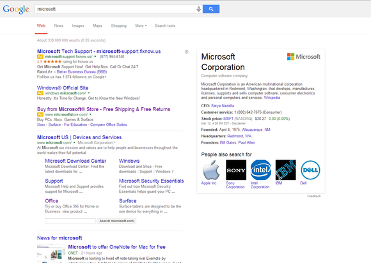
Task: Switch to the Maps tab
Action: click(97, 26)
